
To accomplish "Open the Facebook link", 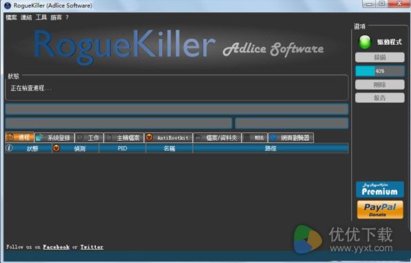I will (56, 247).
